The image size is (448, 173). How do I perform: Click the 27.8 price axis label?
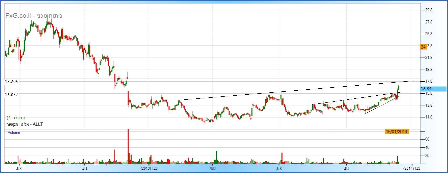point(429,22)
